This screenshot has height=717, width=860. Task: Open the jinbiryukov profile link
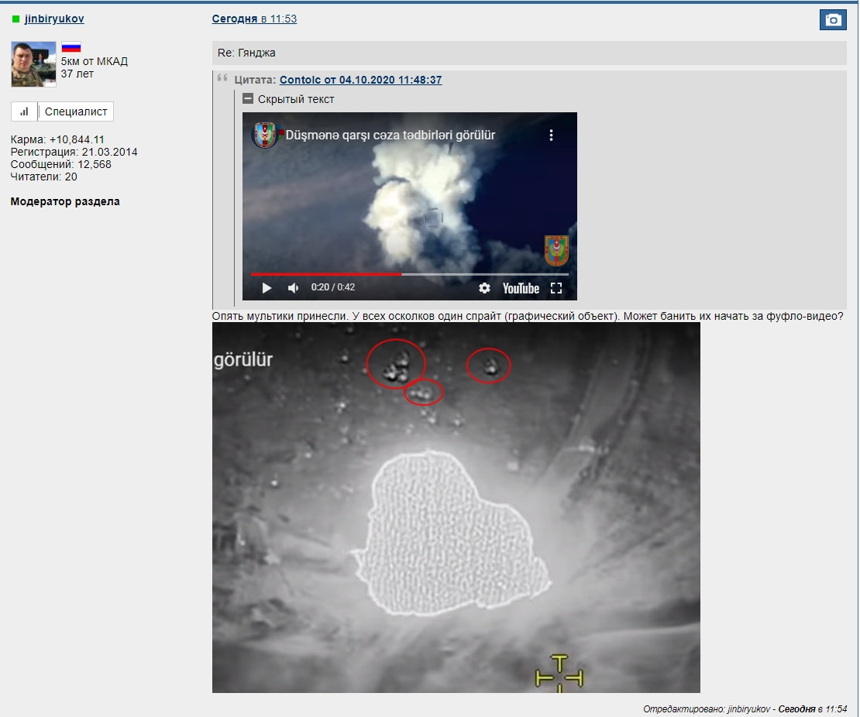click(54, 19)
